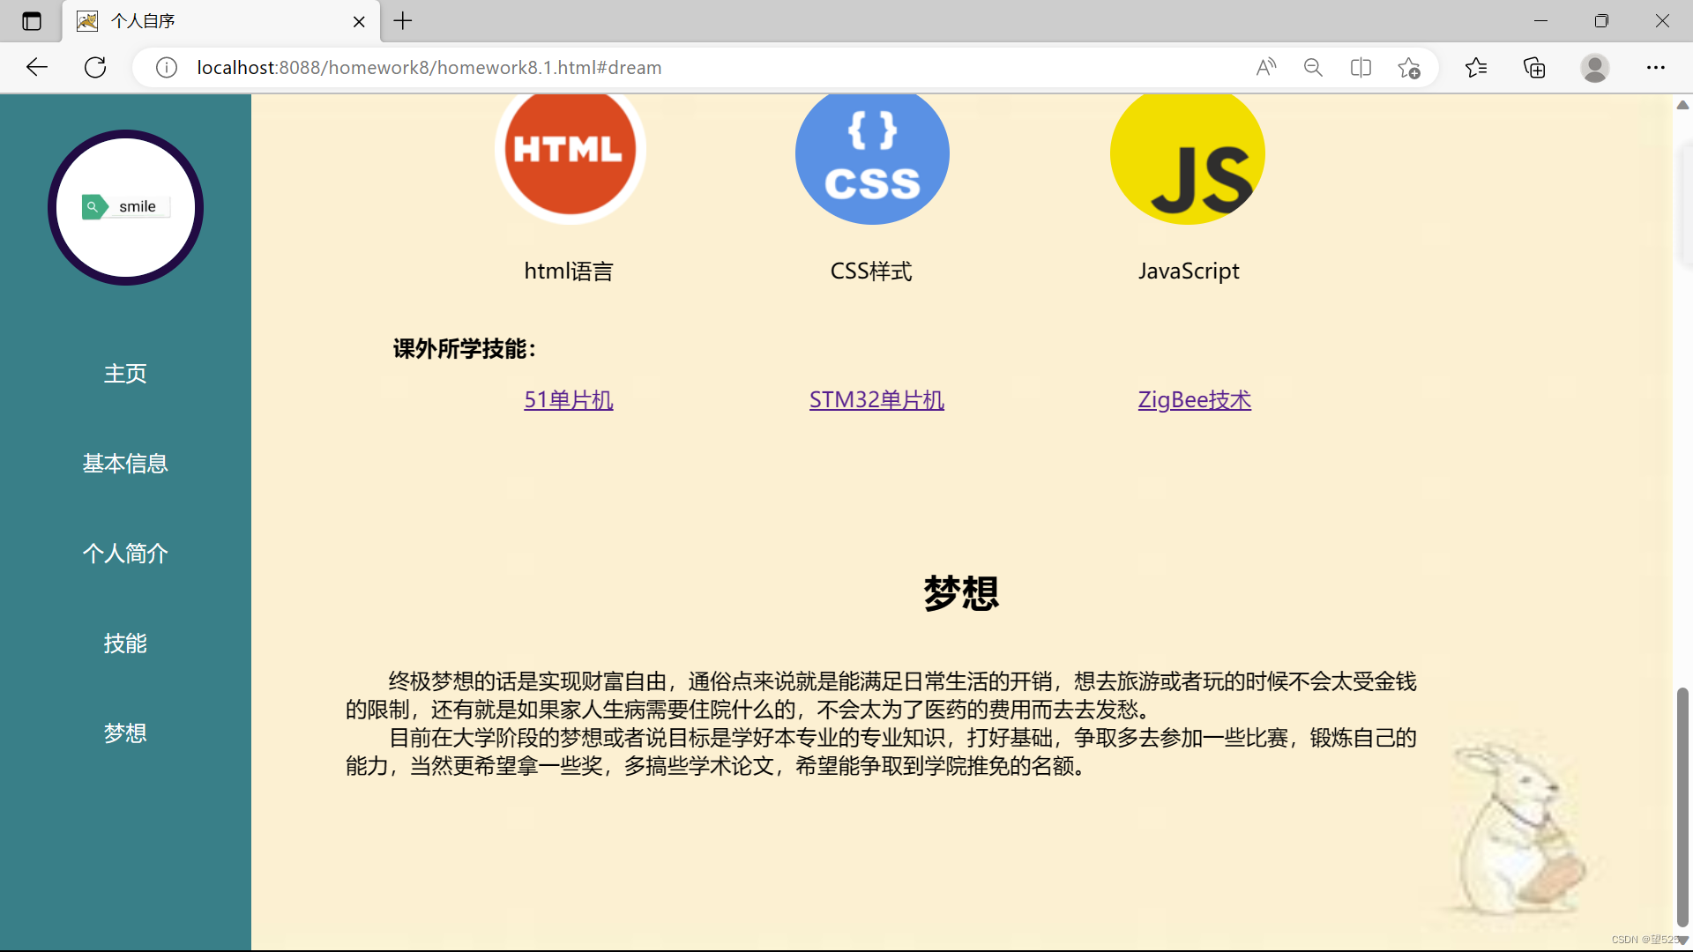
Task: Click the page vertical scrollbar thumb
Action: tap(1682, 807)
